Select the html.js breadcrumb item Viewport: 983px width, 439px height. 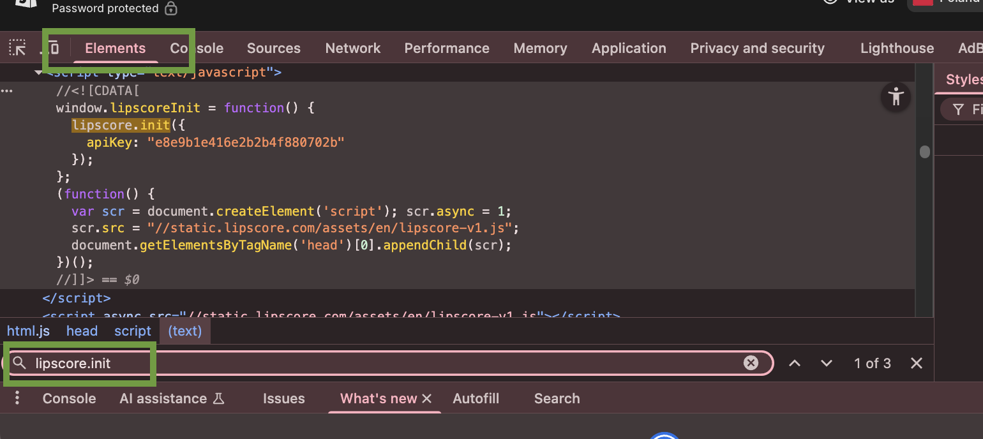click(28, 331)
